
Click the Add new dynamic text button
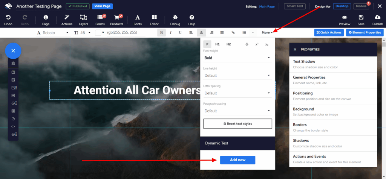click(x=237, y=160)
